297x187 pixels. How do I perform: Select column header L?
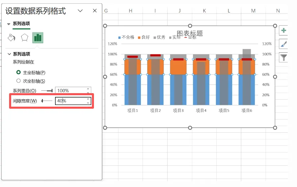(229, 11)
